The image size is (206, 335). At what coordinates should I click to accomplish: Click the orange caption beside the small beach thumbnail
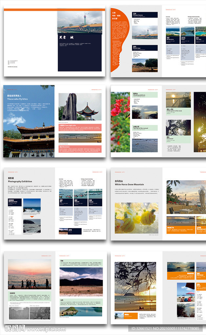[x=131, y=316]
